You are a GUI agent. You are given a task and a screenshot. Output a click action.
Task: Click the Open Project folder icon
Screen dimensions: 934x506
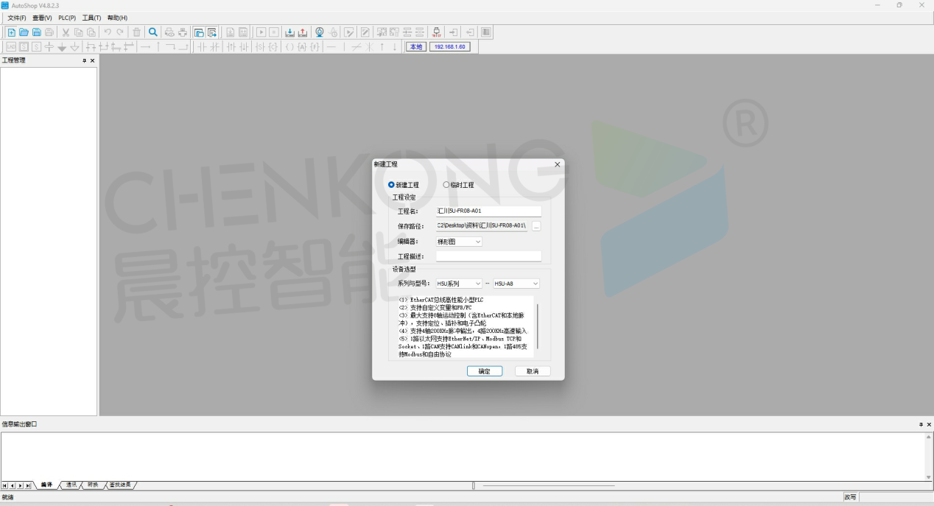[x=24, y=32]
